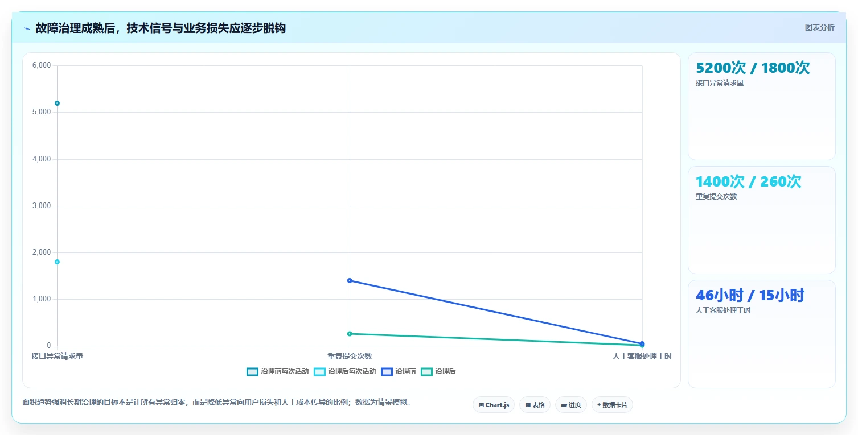Click the 5,000 y-axis tick label

click(42, 112)
